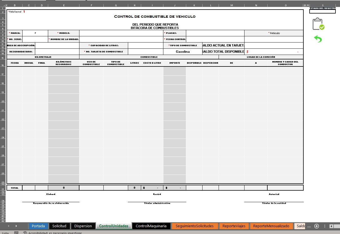
Task: Click the IMPORTE heading cell
Action: point(175,63)
